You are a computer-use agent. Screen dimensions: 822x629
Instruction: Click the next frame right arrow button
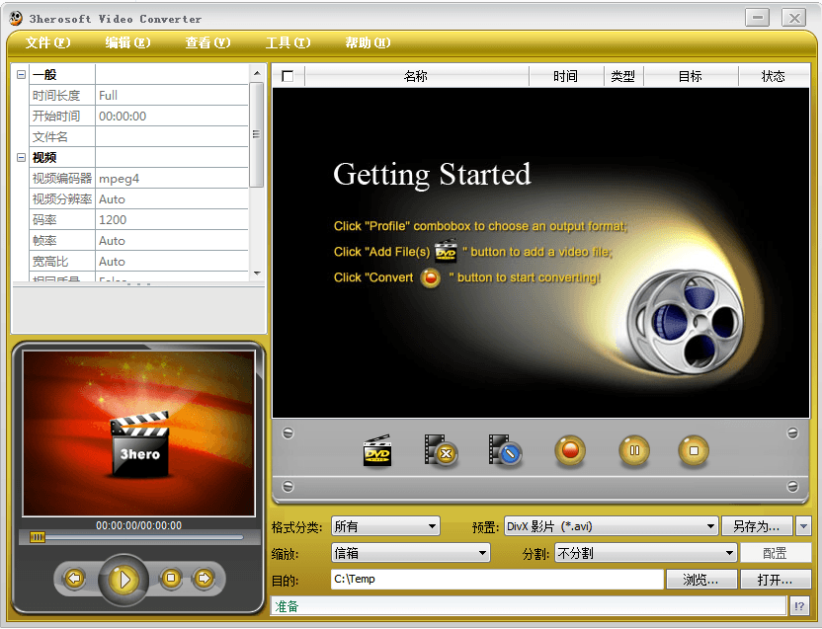pos(204,578)
